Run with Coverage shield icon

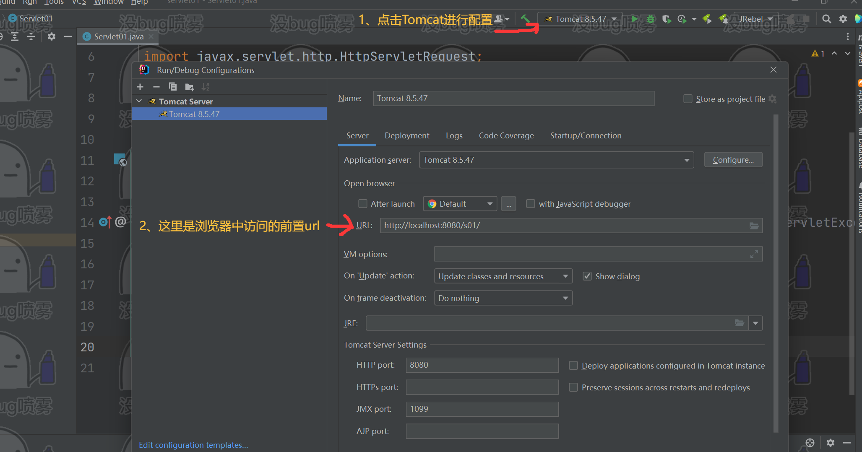[666, 19]
